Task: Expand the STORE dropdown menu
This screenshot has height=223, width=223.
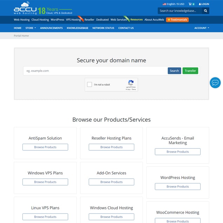Action: [31, 28]
